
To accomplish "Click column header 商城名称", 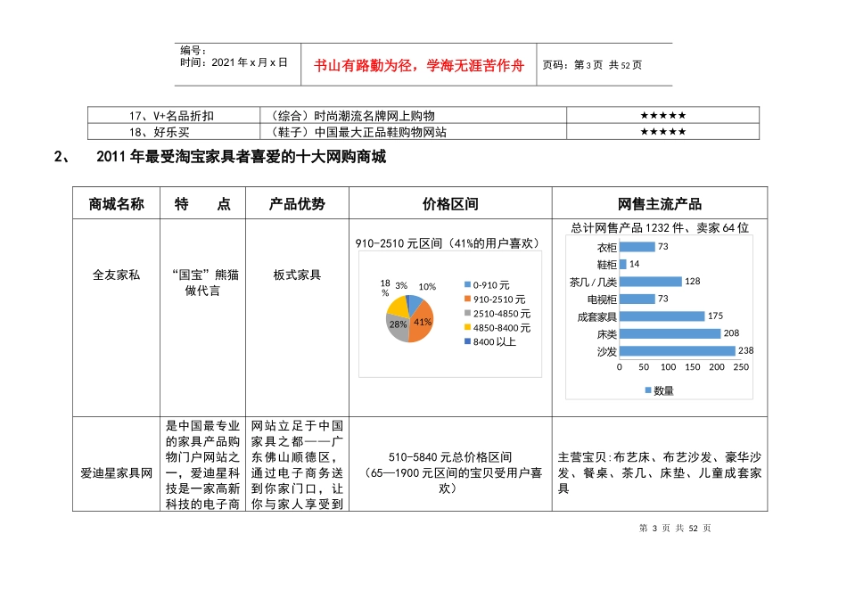I will click(x=116, y=204).
